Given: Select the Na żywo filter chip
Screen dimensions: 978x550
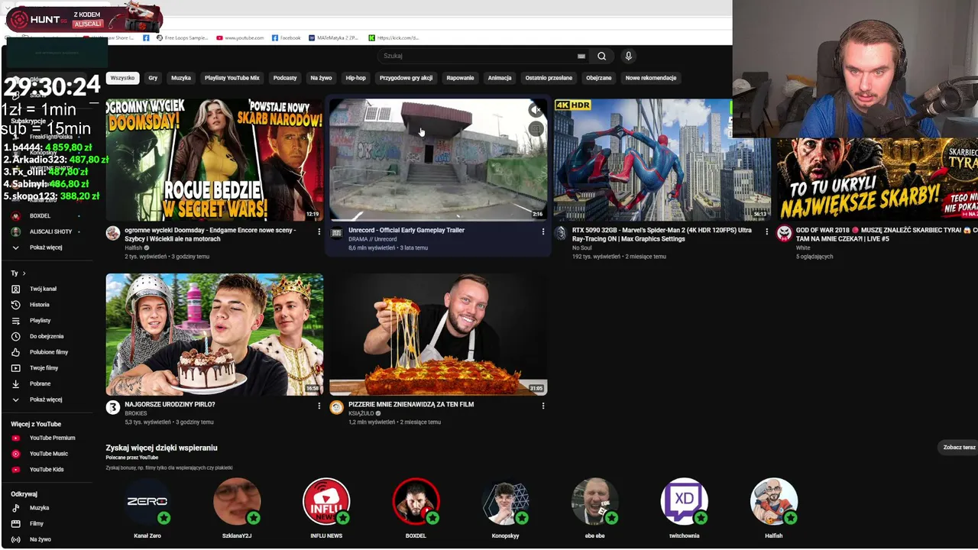Looking at the screenshot, I should click(321, 78).
